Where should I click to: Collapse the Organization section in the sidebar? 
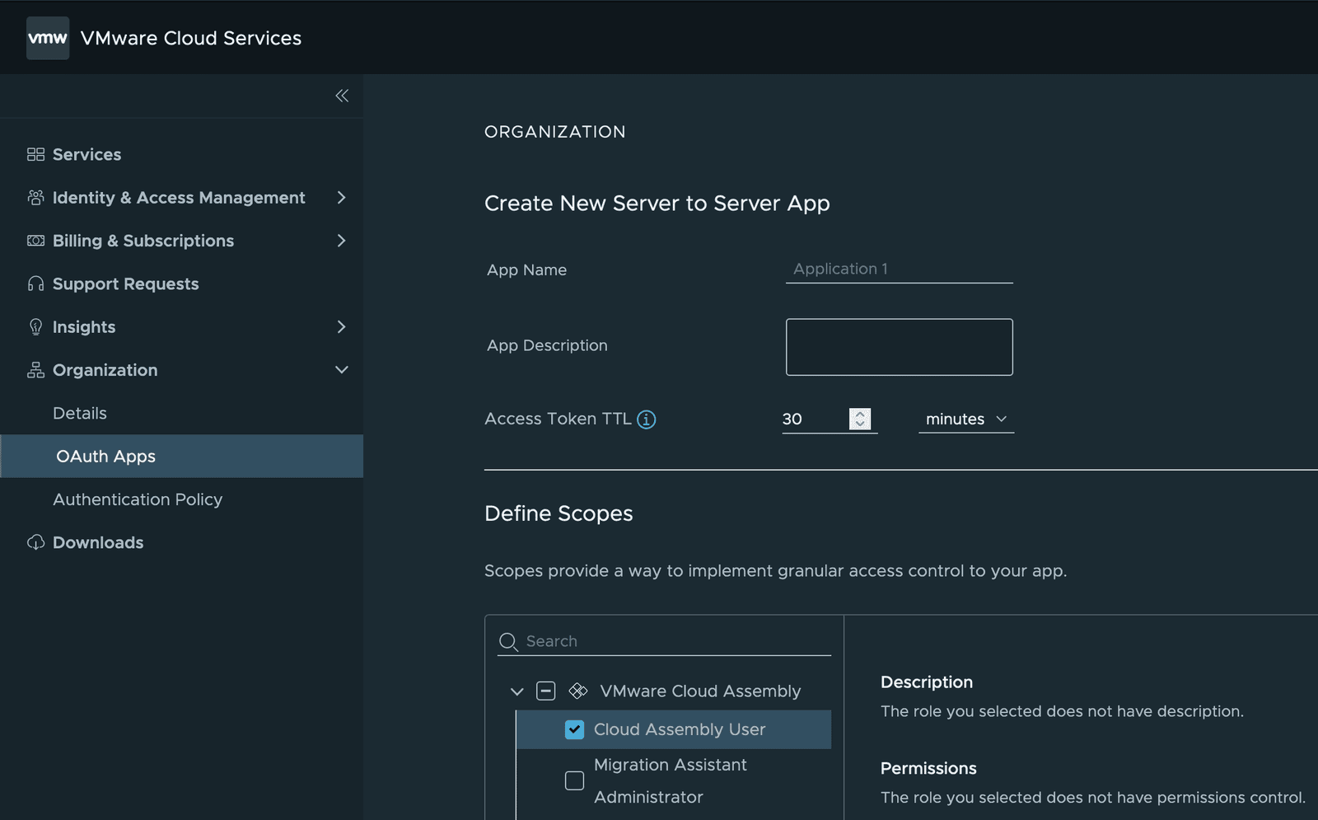tap(343, 370)
